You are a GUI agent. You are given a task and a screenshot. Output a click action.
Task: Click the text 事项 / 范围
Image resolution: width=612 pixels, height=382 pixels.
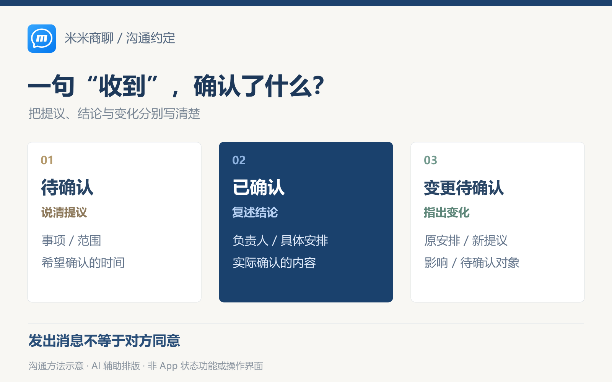[x=71, y=241]
